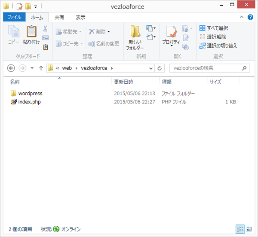Click the index.php file icon
This screenshot has width=258, height=237.
pos(14,102)
